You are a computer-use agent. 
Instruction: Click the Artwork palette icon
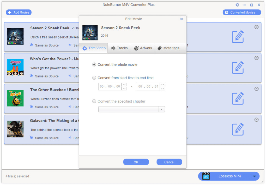[137, 48]
